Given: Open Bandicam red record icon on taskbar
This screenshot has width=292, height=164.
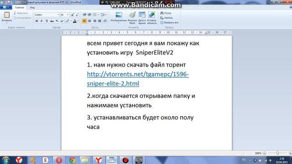Looking at the screenshot, I should 125,160.
